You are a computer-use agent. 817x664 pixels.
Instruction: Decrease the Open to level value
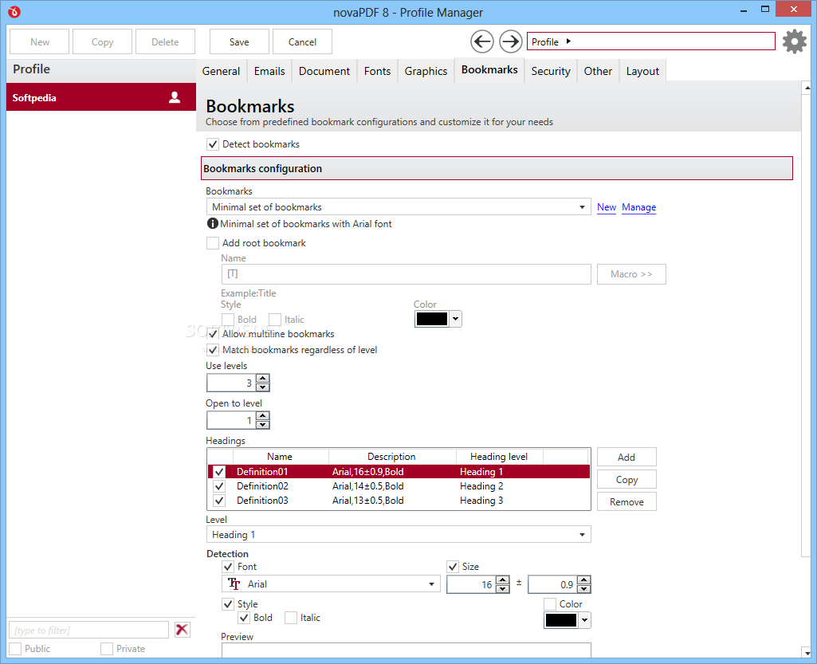(x=263, y=425)
